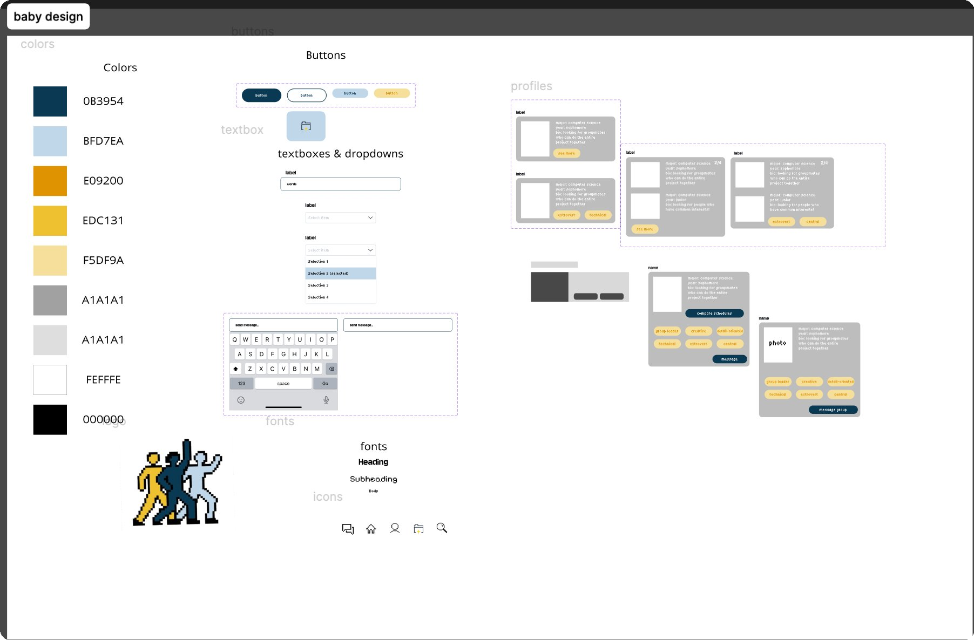
Task: Select the 'Heading' font sample text
Action: coord(373,462)
